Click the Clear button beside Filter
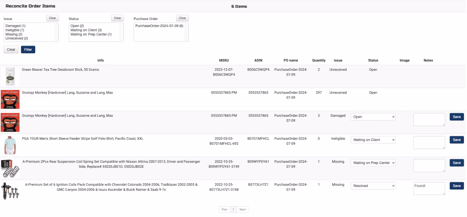 pos(11,50)
